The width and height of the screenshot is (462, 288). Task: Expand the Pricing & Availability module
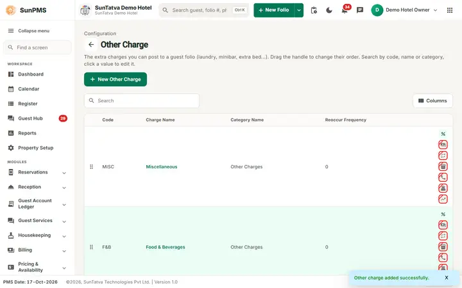[x=64, y=268]
